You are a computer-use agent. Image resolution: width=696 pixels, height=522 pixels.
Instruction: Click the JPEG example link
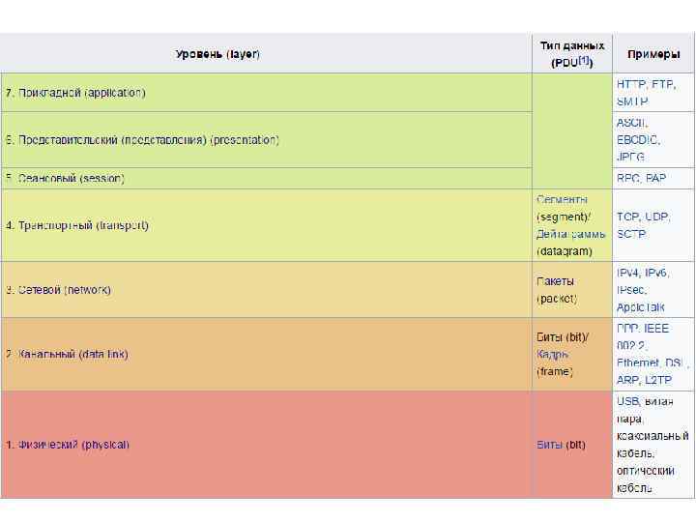[631, 156]
